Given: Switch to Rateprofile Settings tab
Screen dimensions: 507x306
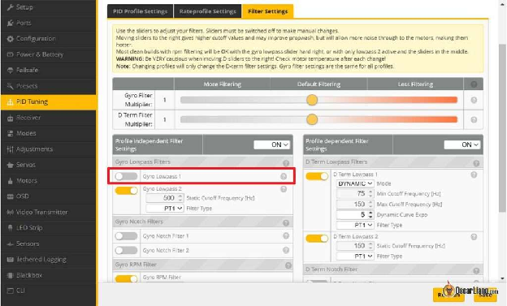Looking at the screenshot, I should coord(207,11).
